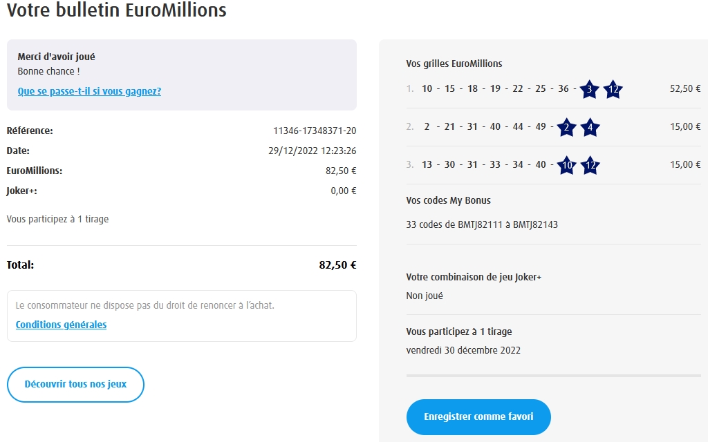Click the reference number 11346-17348371-20
Image resolution: width=708 pixels, height=442 pixels.
coord(315,131)
